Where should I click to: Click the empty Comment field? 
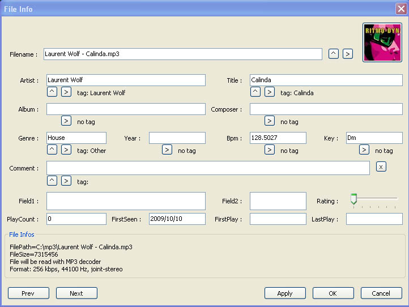tap(208, 168)
